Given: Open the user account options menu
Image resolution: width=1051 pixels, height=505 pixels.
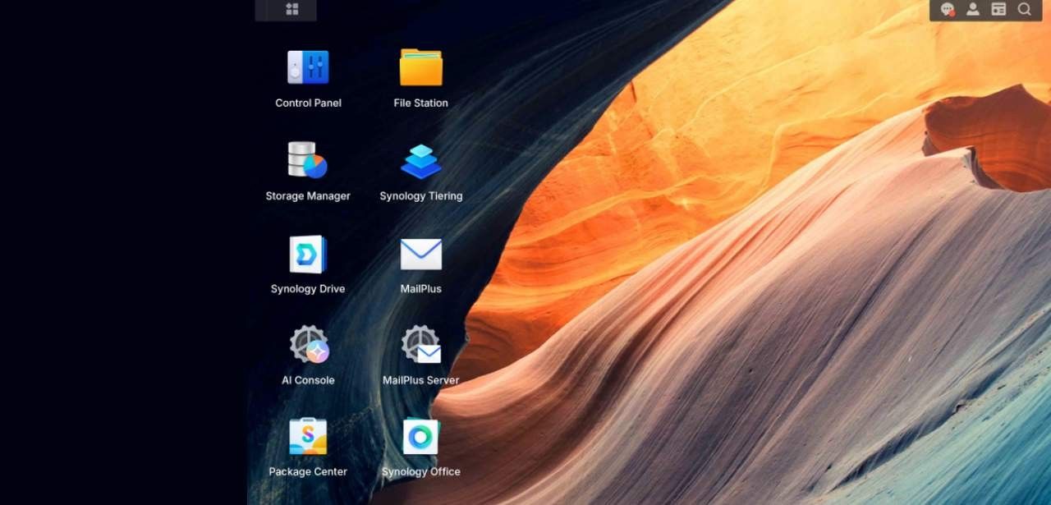Looking at the screenshot, I should (x=972, y=10).
